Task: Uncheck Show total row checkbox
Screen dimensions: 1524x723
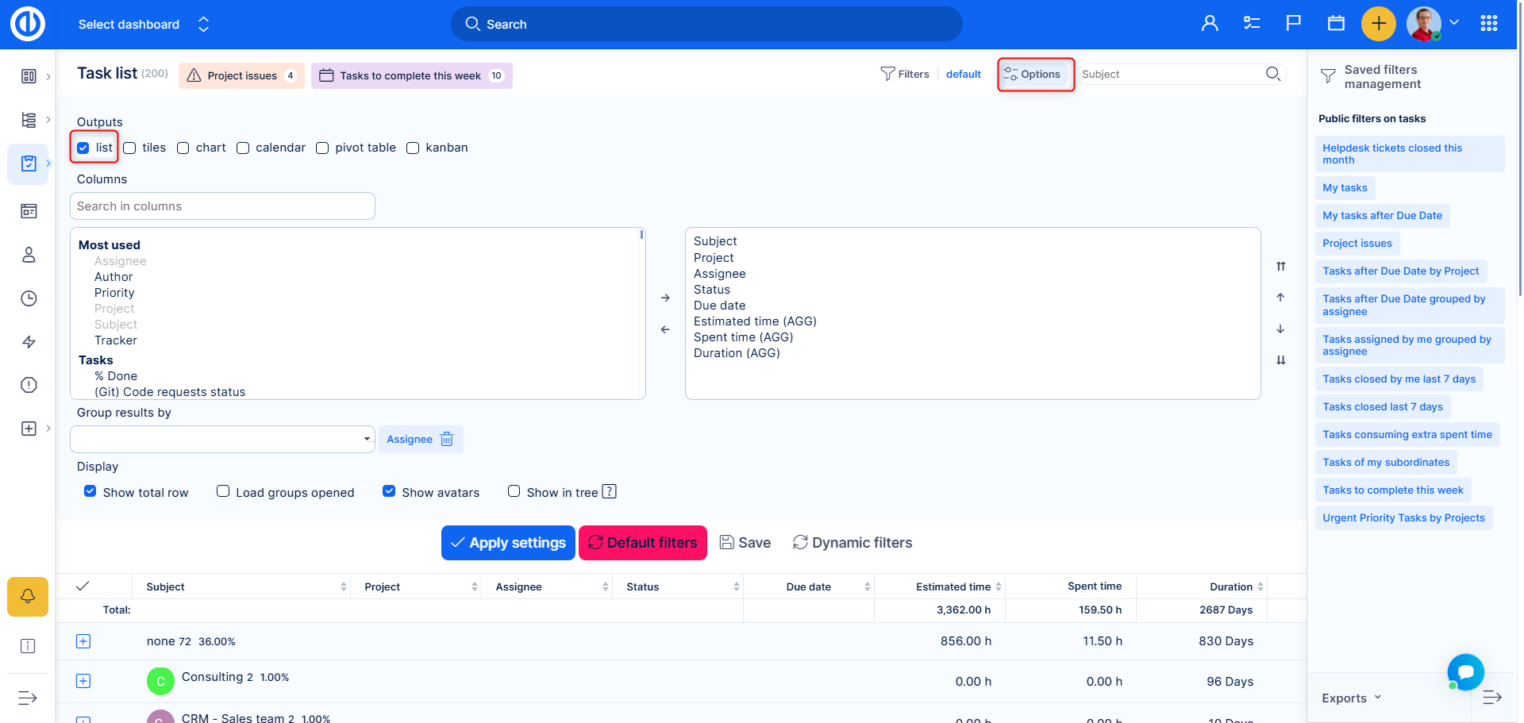Action: click(90, 492)
